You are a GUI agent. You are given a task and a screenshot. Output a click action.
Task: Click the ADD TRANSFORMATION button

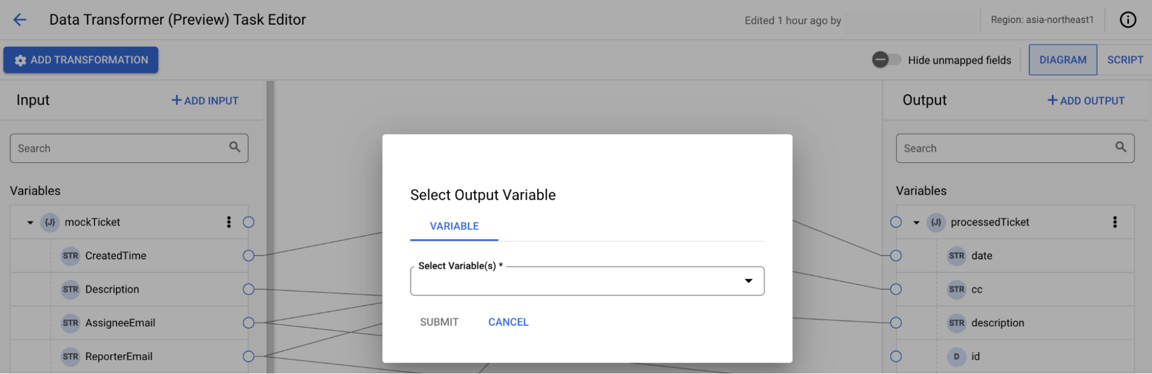click(81, 60)
